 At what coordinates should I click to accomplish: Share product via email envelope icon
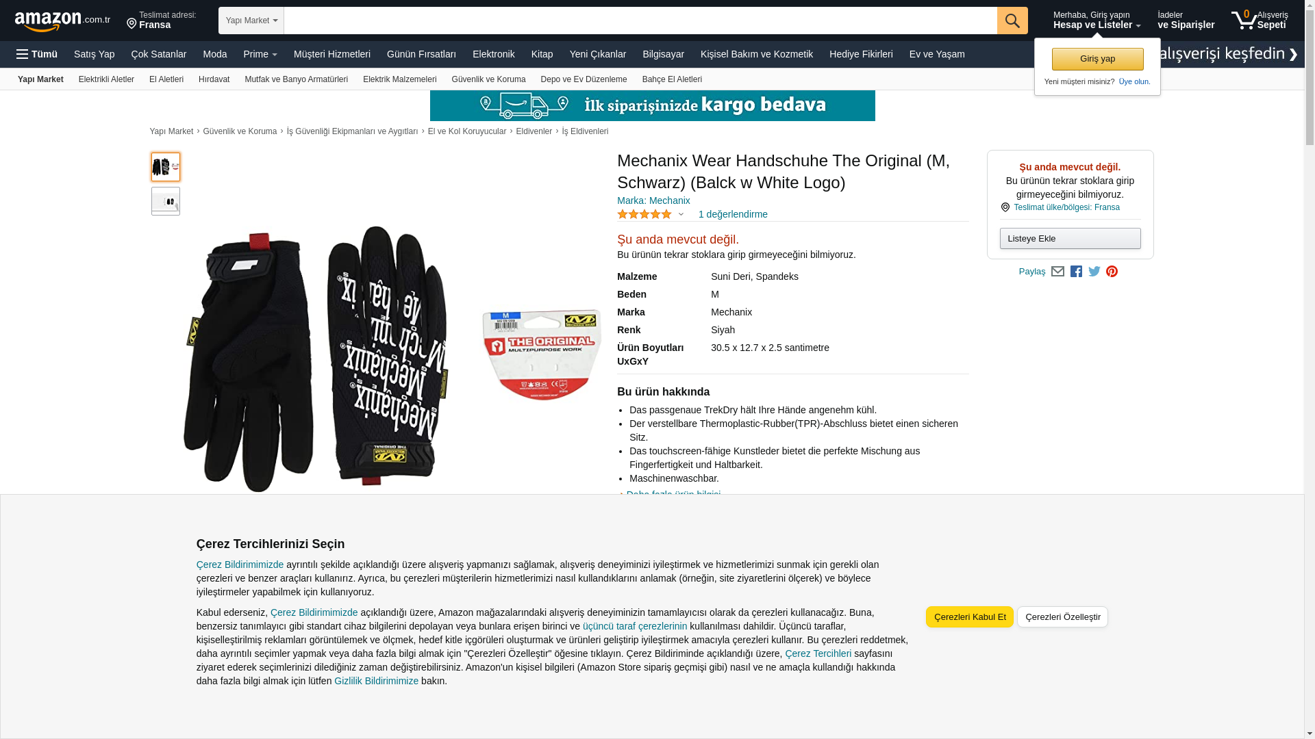pyautogui.click(x=1057, y=272)
